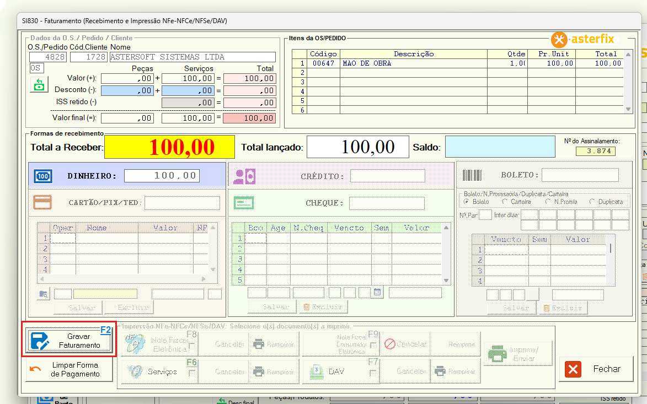Click the Serviços invoice button
Viewport: 647px width, 404px height.
pyautogui.click(x=159, y=371)
